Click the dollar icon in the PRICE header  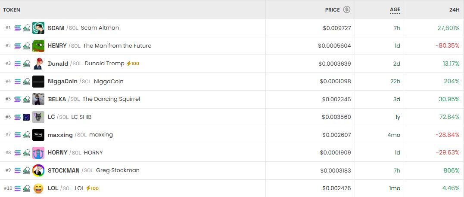[x=347, y=9]
